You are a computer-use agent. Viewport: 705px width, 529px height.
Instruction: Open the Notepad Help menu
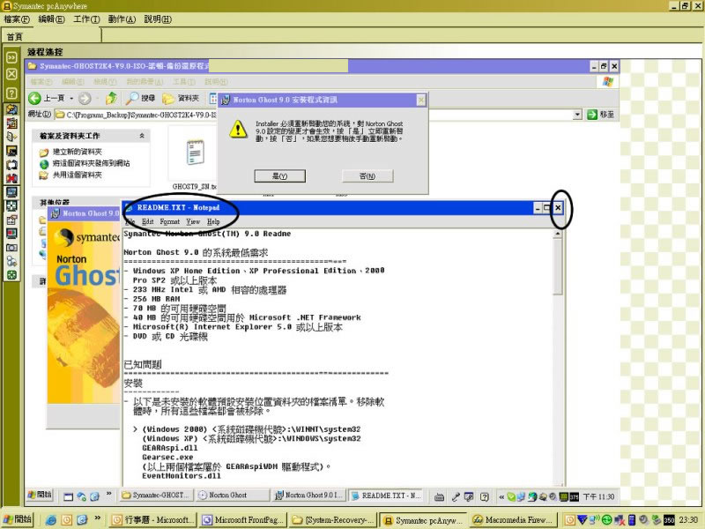pyautogui.click(x=213, y=222)
